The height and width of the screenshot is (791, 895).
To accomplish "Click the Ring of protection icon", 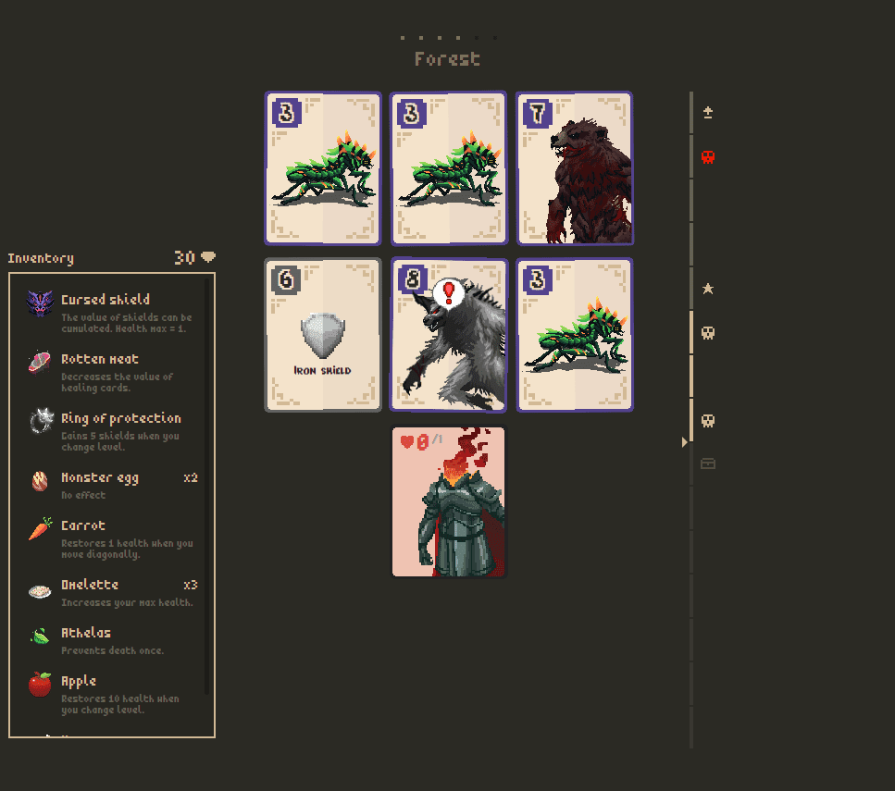I will 41,421.
